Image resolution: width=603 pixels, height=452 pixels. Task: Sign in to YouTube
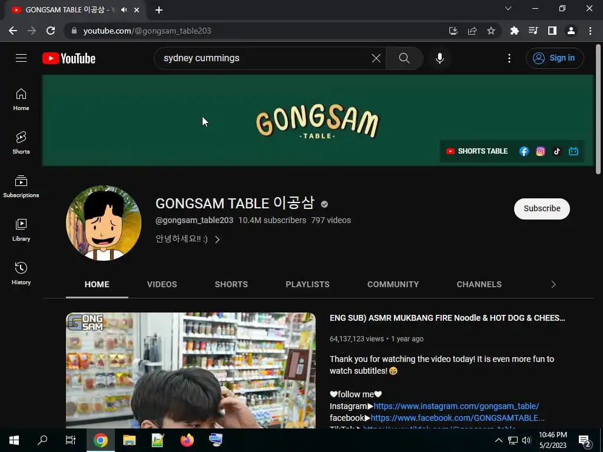555,58
